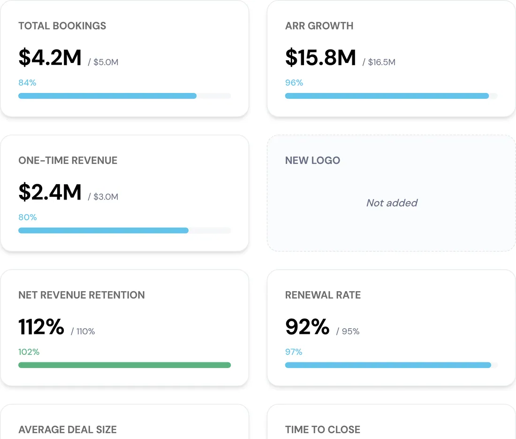Click the / 110% target text

[x=83, y=331]
